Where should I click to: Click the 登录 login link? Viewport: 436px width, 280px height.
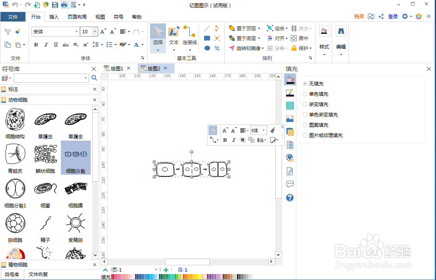click(x=393, y=17)
